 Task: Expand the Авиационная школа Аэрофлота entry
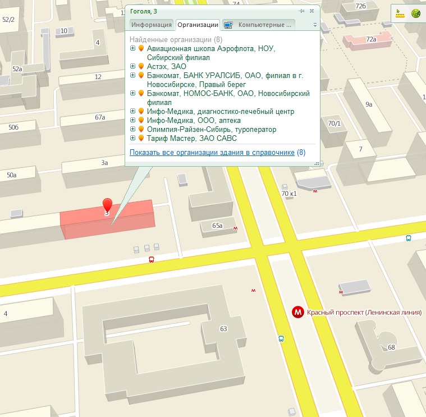point(133,49)
